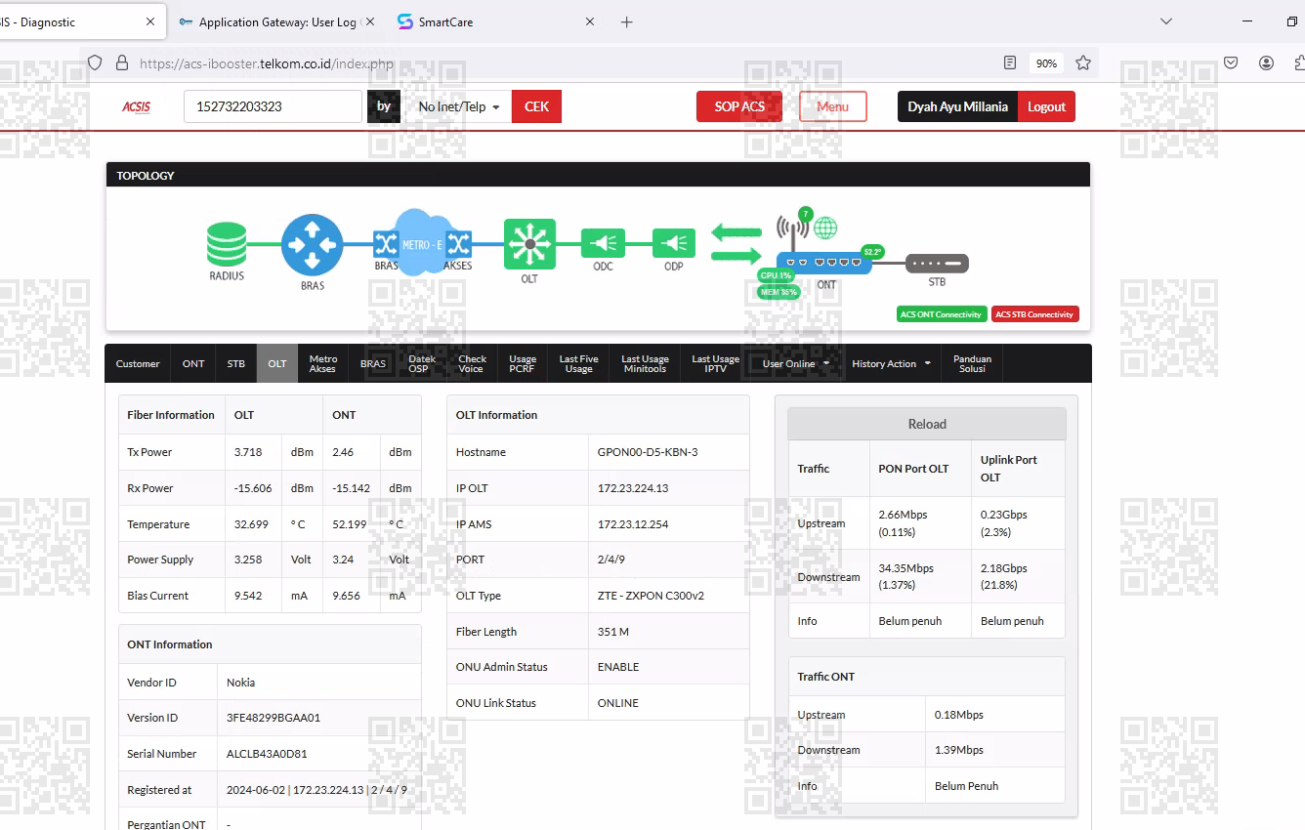The width and height of the screenshot is (1305, 830).
Task: Click the green globe internet icon
Action: tap(825, 228)
